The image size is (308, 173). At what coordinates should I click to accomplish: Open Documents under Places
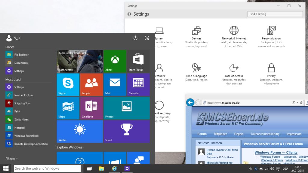tap(28, 63)
